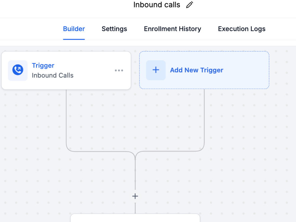Add a step with the connector plus icon
Image resolution: width=296 pixels, height=222 pixels.
tap(135, 196)
